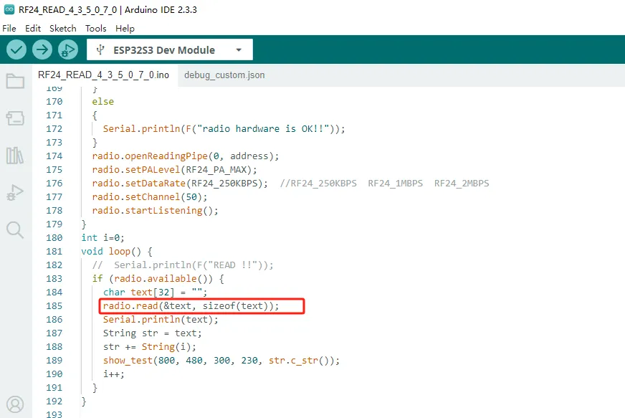The width and height of the screenshot is (625, 418).
Task: Open the user account profile icon
Action: [x=15, y=404]
